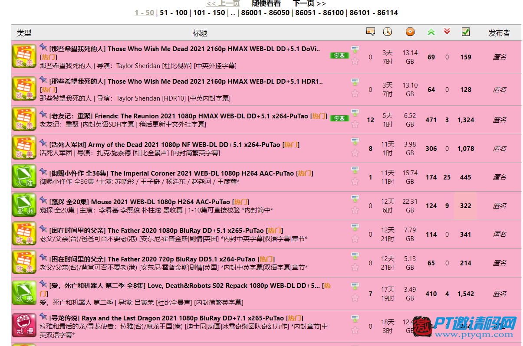Bookmark Those Who Wish Me Dead DoVi with star

coord(355,61)
